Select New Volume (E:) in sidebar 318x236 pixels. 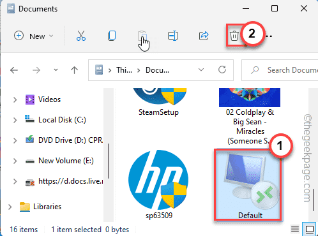(66, 161)
